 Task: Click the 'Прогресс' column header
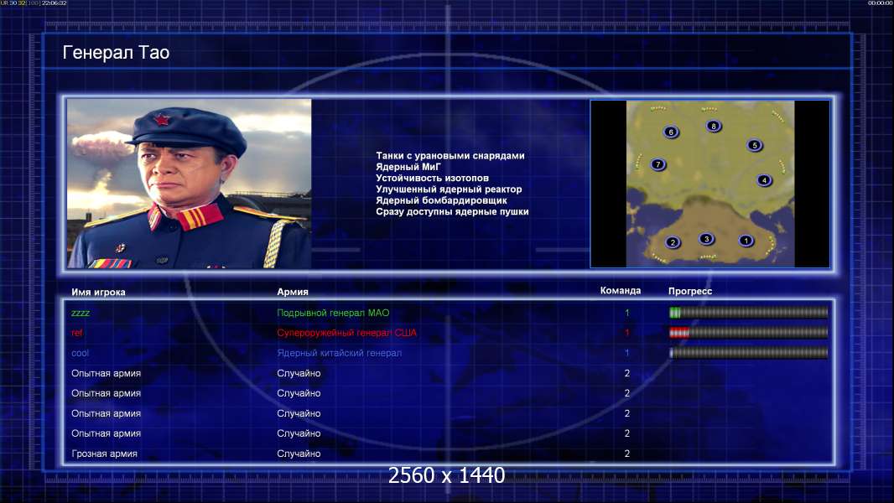click(x=690, y=291)
